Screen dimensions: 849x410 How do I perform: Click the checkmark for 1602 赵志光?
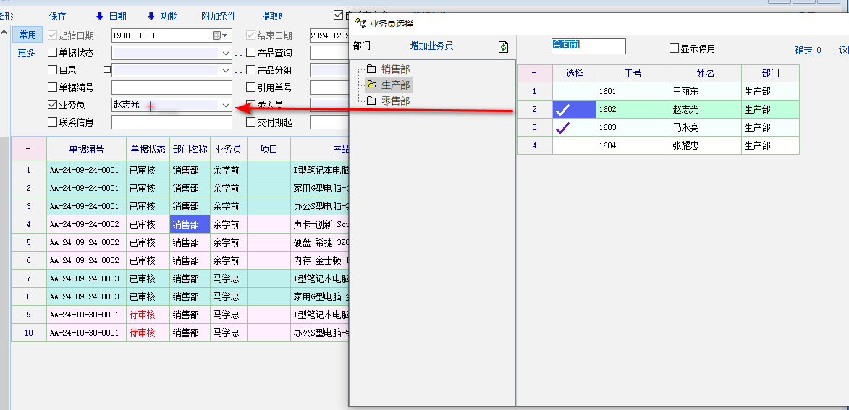pos(562,109)
